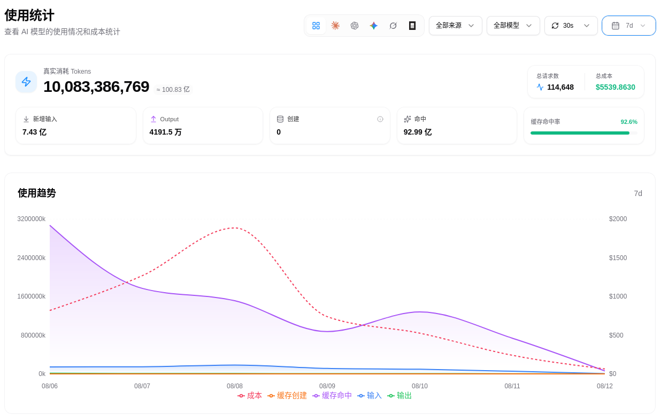Click the $1000 right axis label
Viewport: 661px width, 415px height.
click(x=618, y=296)
